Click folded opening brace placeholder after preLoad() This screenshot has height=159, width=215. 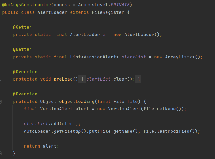[82, 79]
